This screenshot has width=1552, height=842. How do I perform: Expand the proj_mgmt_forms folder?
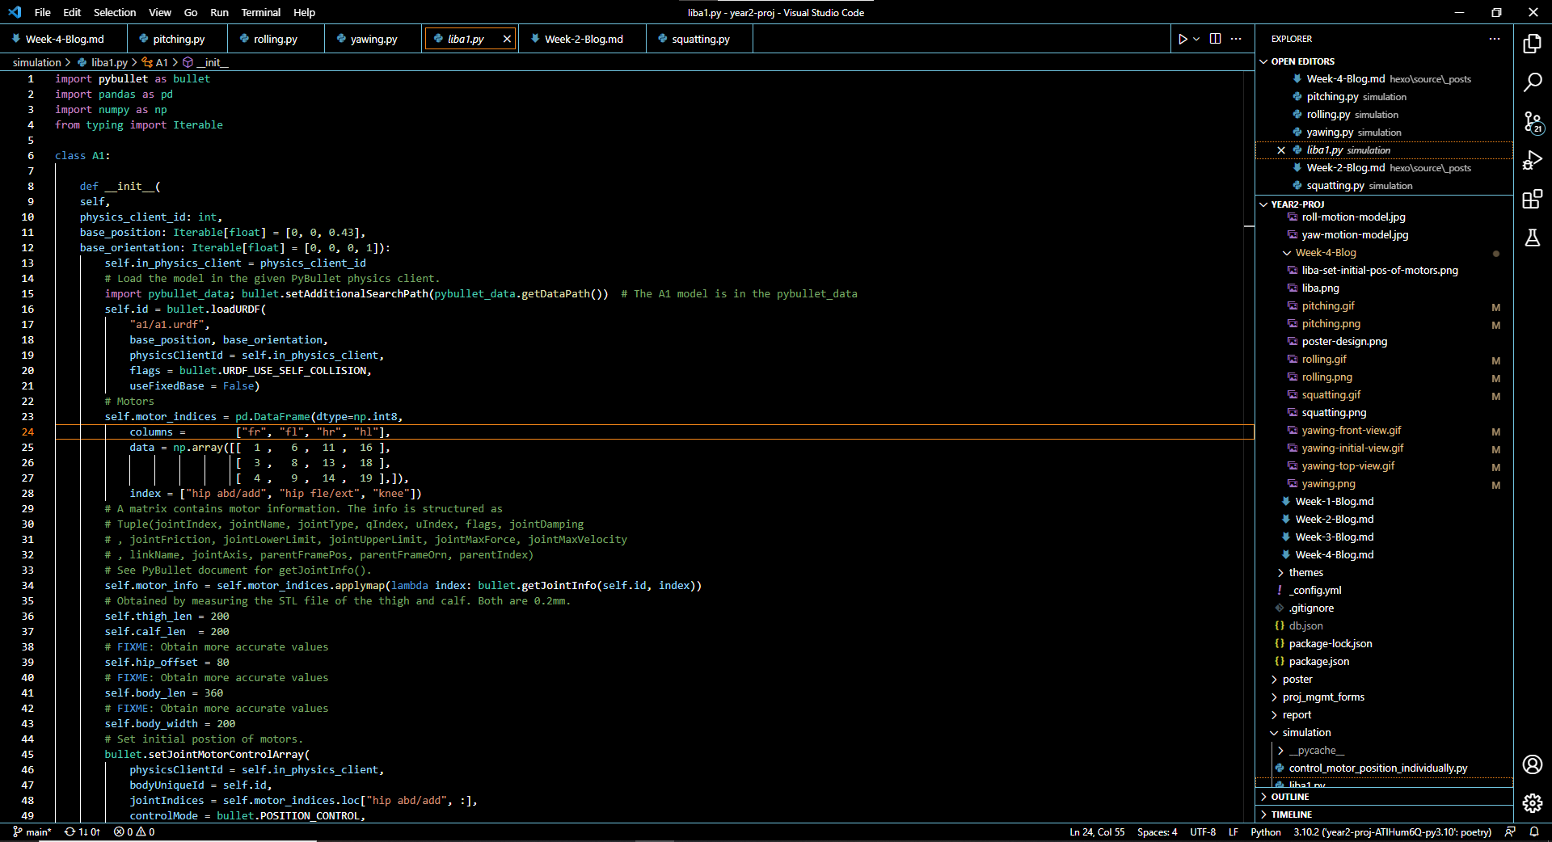tap(1322, 697)
